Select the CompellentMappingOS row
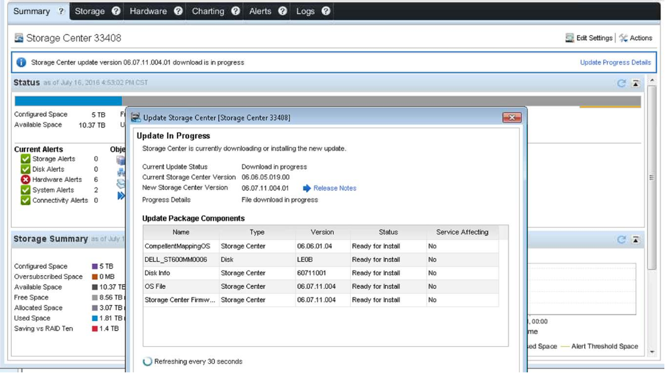The image size is (665, 373). [321, 246]
